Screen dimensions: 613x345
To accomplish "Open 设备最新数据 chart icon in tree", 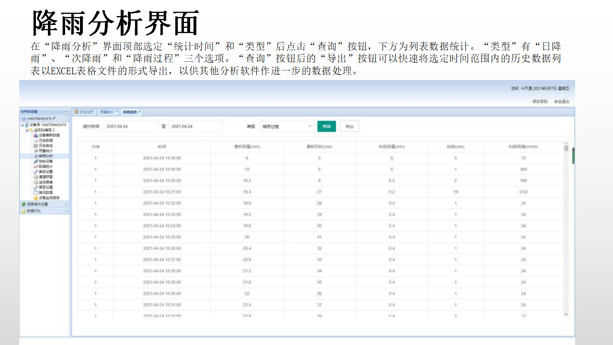I will (x=35, y=136).
